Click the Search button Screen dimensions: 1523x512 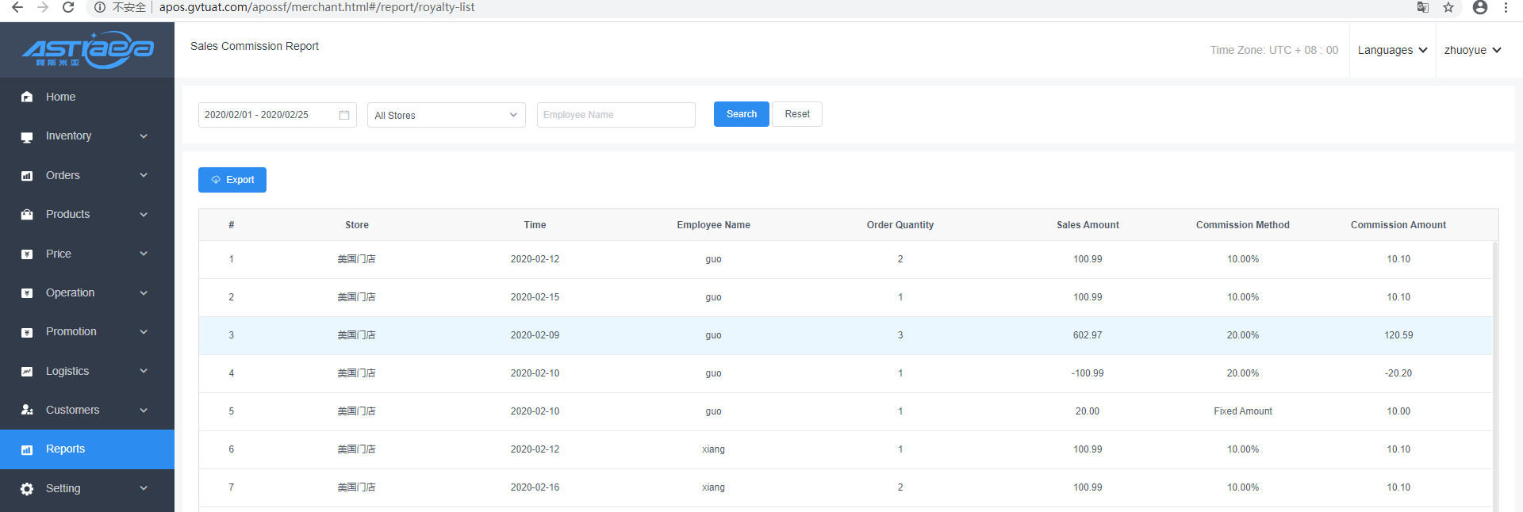(741, 114)
